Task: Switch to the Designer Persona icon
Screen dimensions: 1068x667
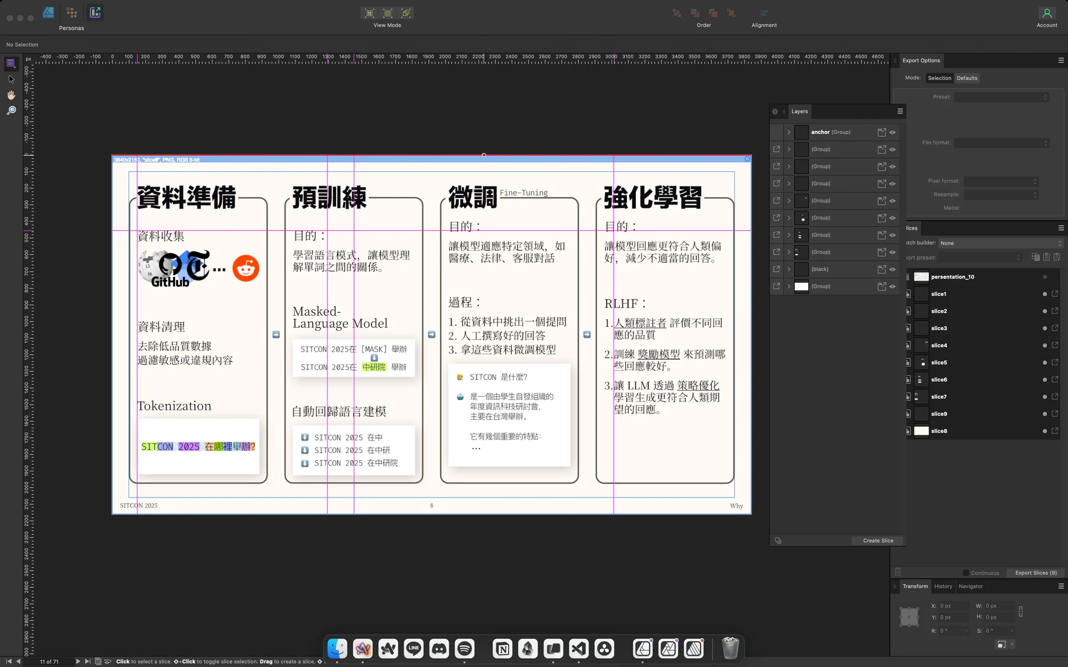Action: coord(49,12)
